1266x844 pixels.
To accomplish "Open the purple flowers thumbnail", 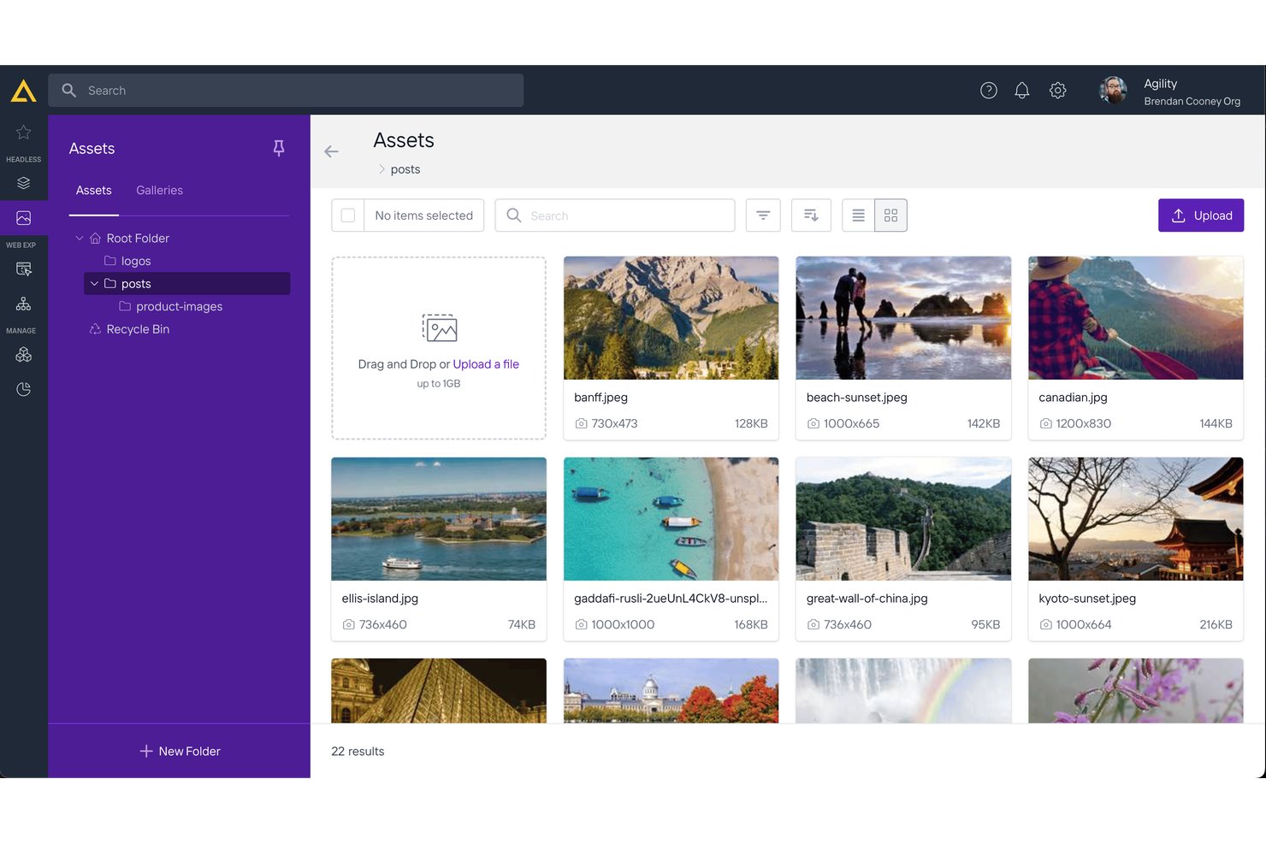I will tap(1136, 691).
